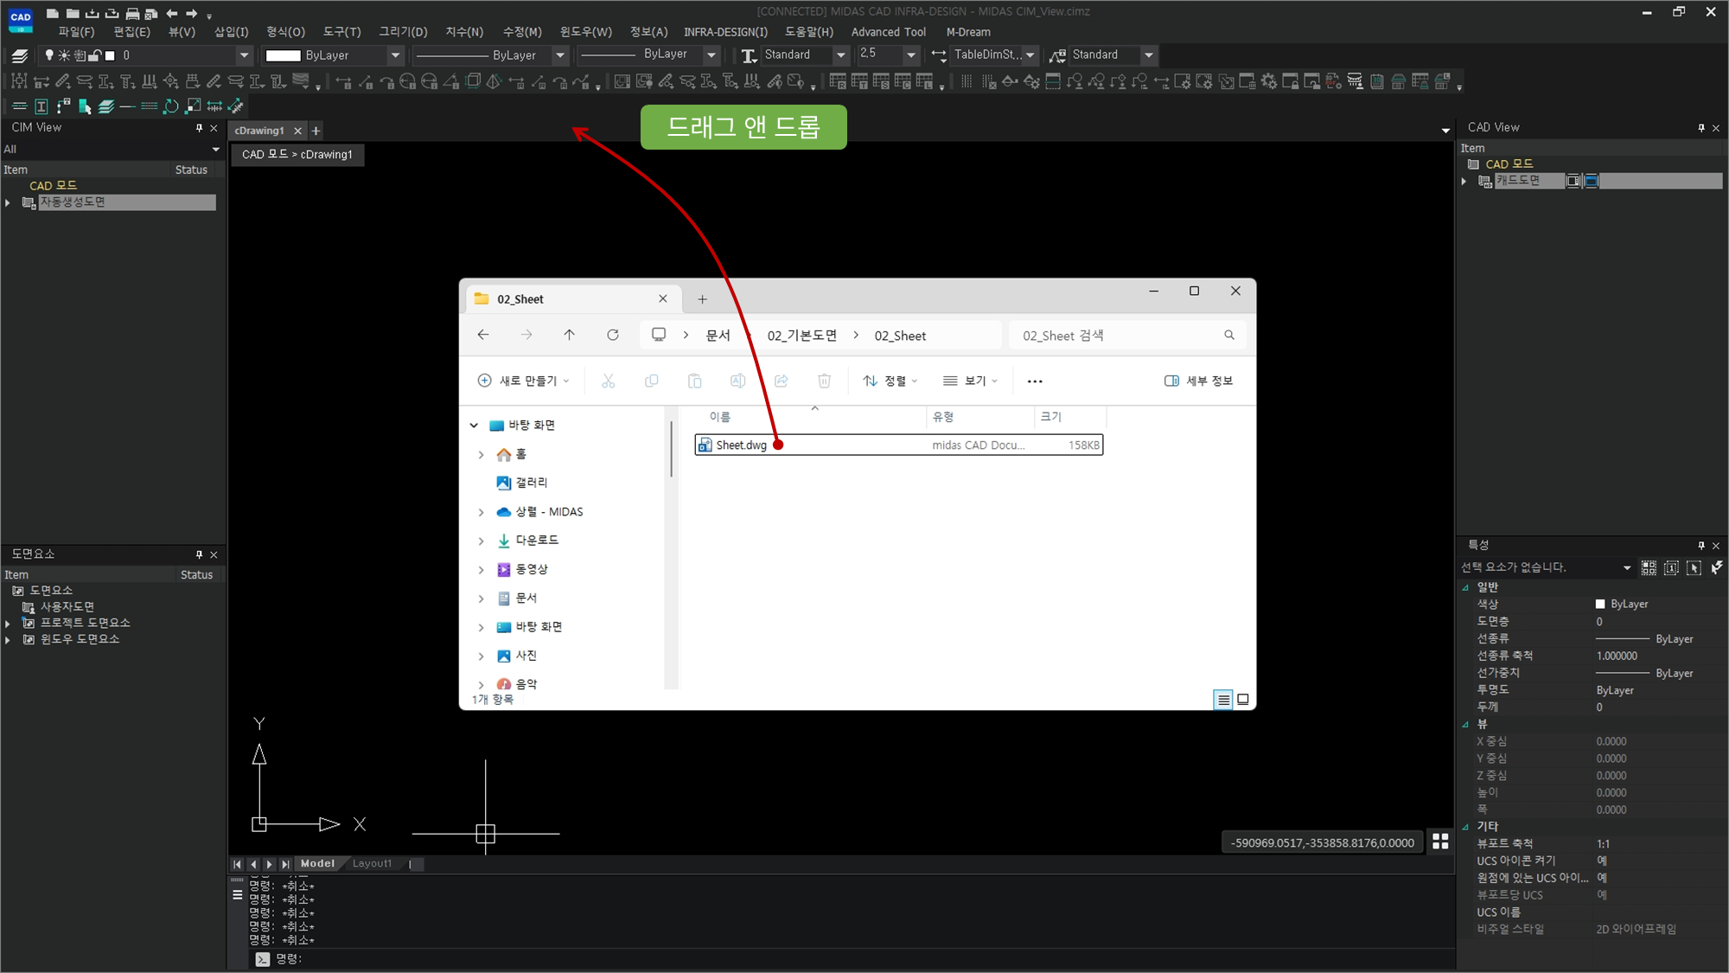Open the 그리기(D) menu

[403, 32]
